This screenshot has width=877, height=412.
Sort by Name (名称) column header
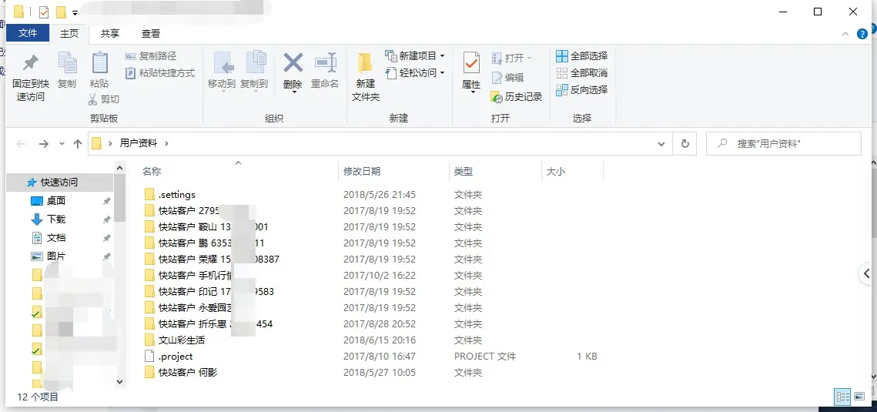152,172
